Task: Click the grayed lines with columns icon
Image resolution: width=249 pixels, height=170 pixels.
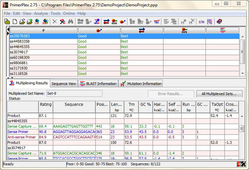Action: pos(174,22)
